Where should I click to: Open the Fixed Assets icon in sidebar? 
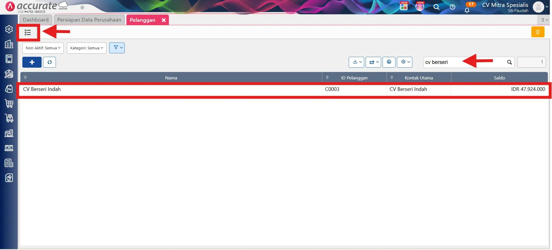coord(9,133)
